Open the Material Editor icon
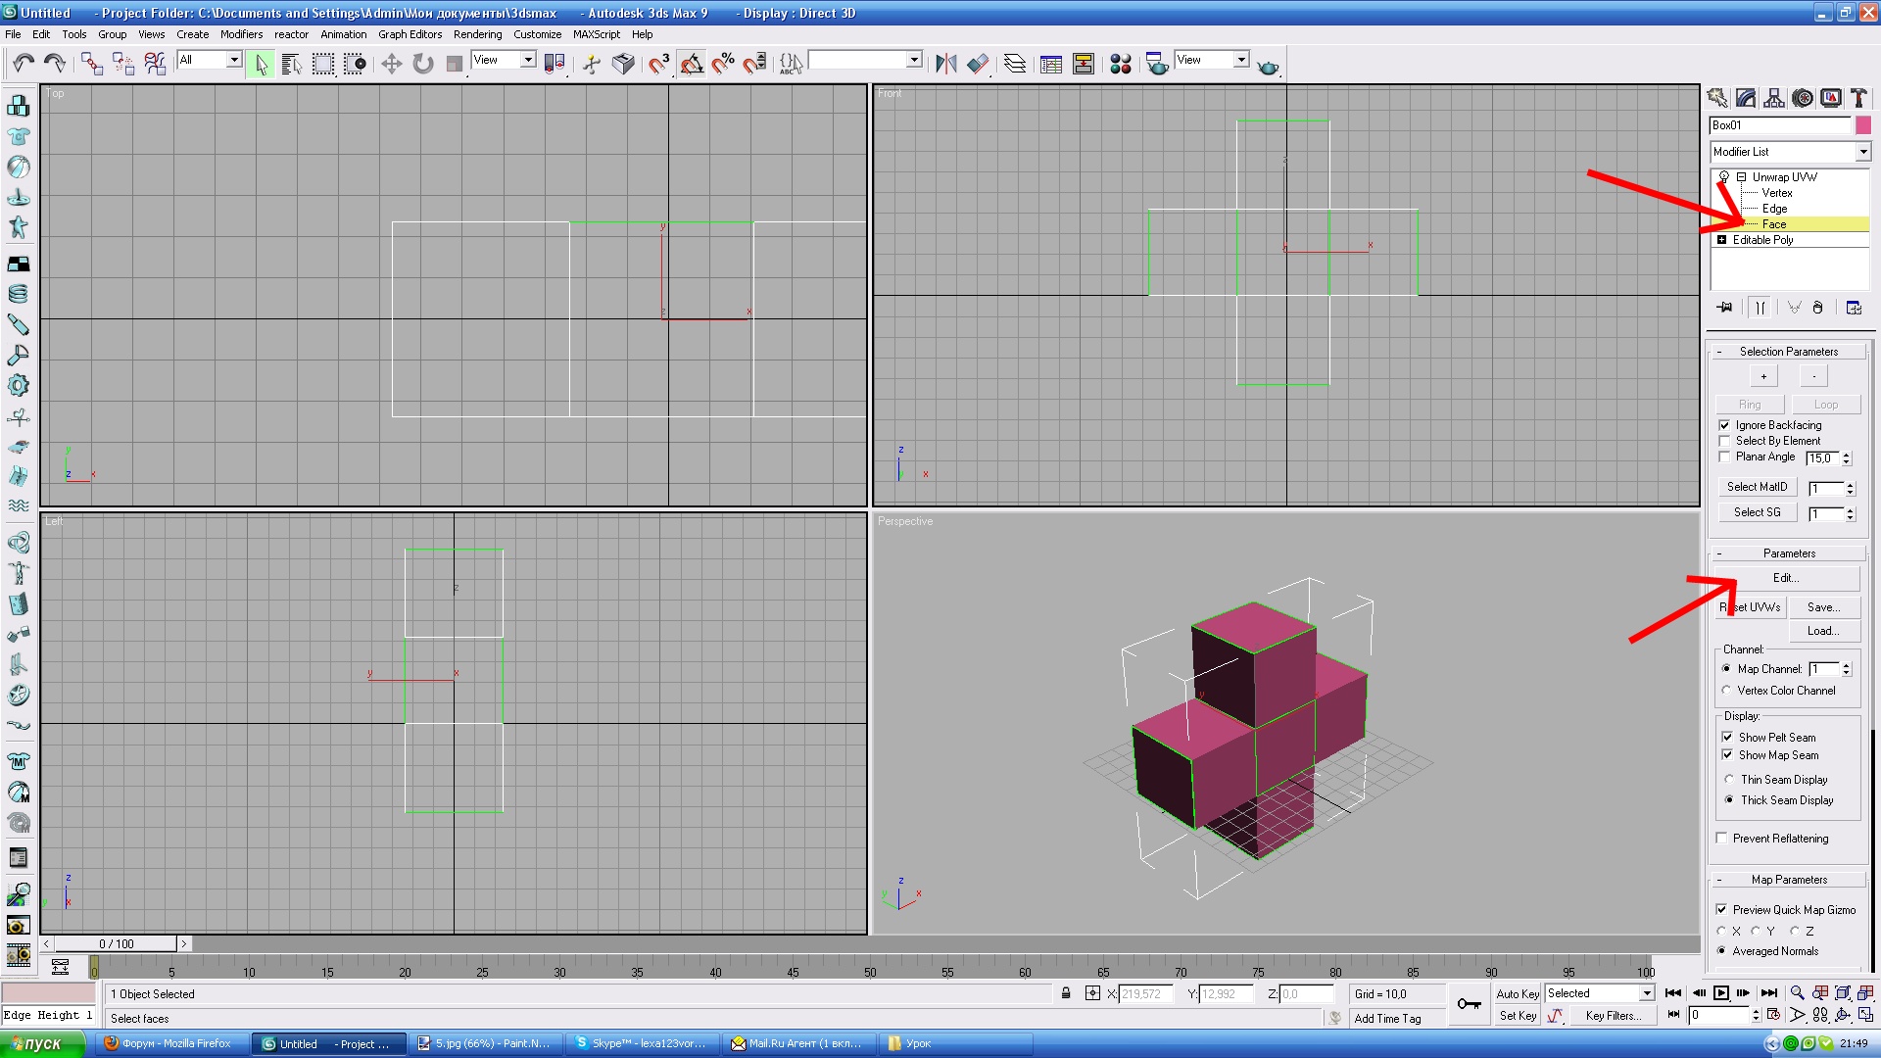The height and width of the screenshot is (1058, 1881). (1121, 64)
